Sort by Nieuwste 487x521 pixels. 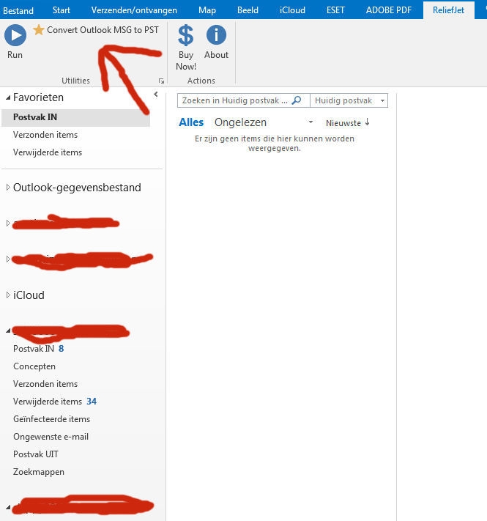point(343,123)
